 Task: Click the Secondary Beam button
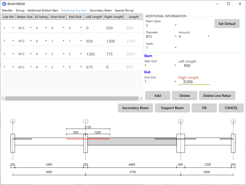[135, 108]
